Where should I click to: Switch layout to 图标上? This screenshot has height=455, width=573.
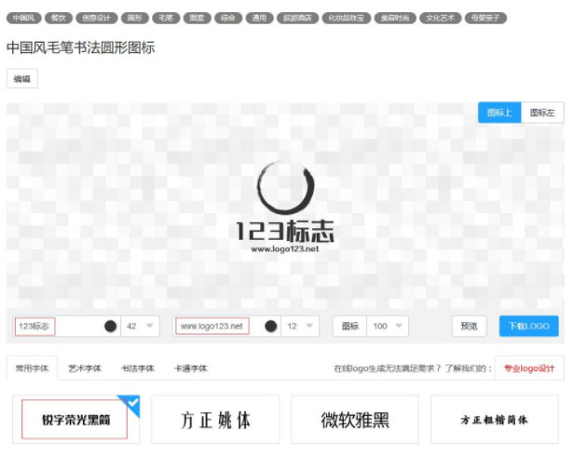tap(499, 113)
